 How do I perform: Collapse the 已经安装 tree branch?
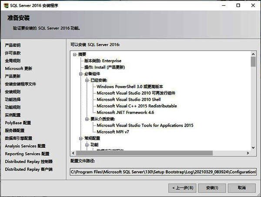coord(87,80)
